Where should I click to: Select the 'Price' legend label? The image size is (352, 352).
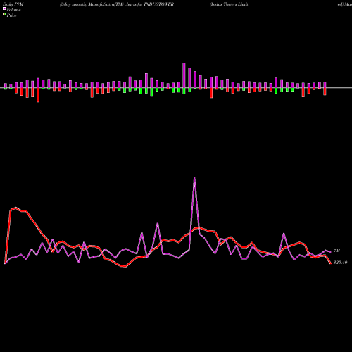coord(11,15)
